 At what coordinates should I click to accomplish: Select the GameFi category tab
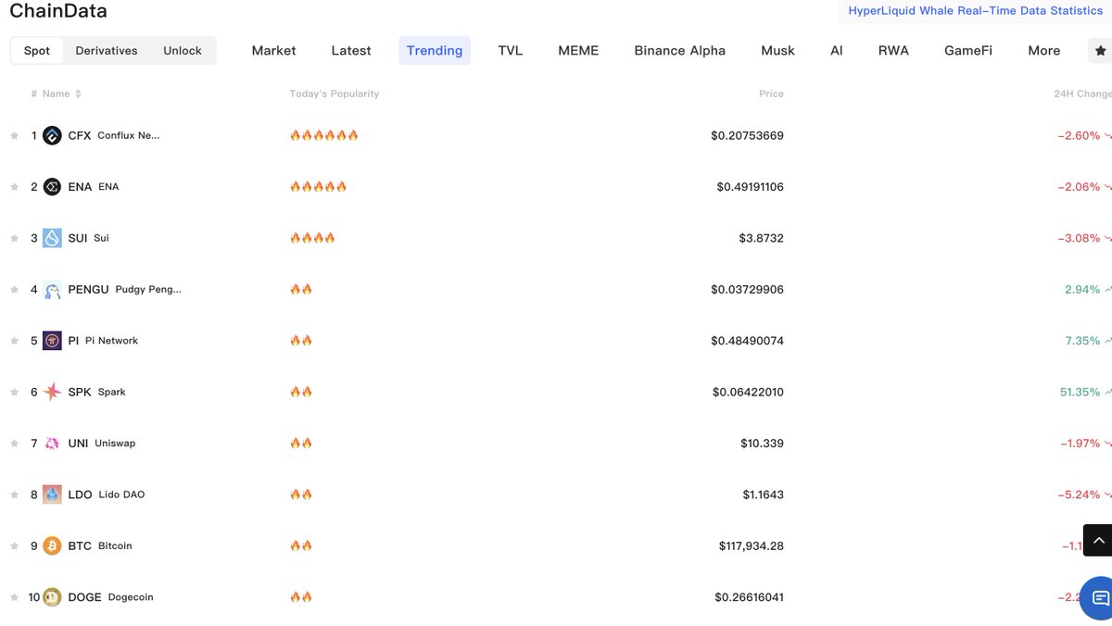click(968, 51)
